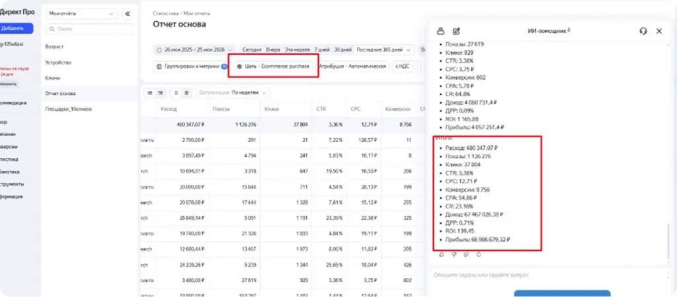Contact support via headset icon
Screen dimensions: 677x297
click(643, 31)
